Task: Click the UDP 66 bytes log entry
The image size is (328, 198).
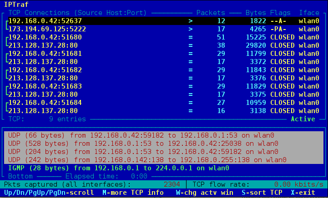Action: pos(145,135)
